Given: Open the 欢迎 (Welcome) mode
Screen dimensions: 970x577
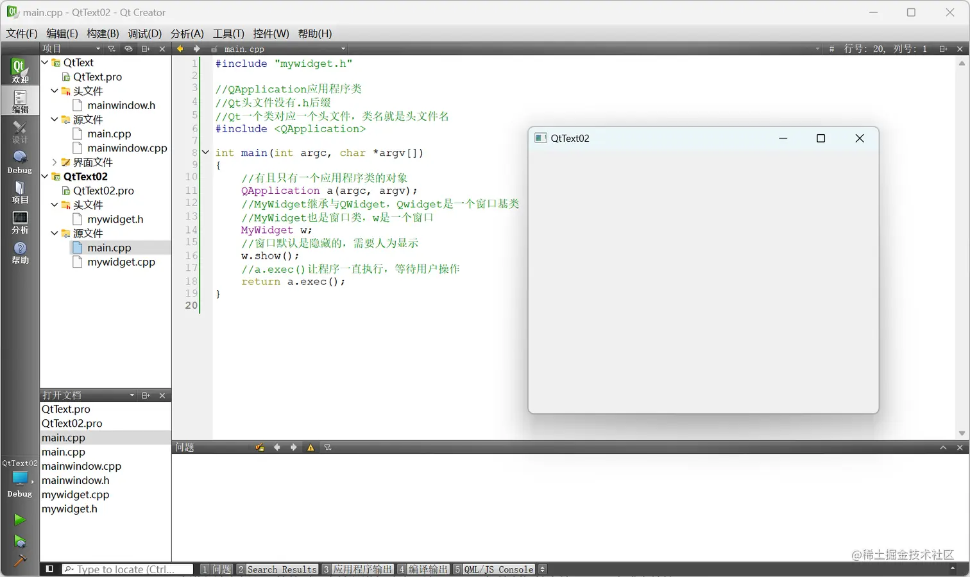Looking at the screenshot, I should [x=20, y=70].
